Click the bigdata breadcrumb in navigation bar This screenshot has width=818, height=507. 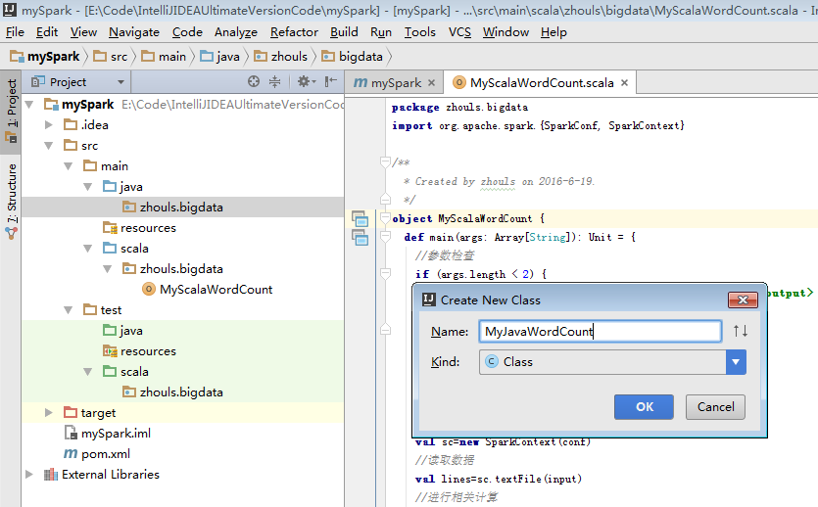coord(353,56)
